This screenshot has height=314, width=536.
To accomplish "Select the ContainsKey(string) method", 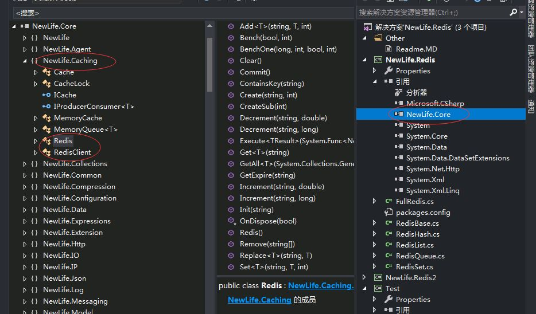I will pyautogui.click(x=272, y=84).
